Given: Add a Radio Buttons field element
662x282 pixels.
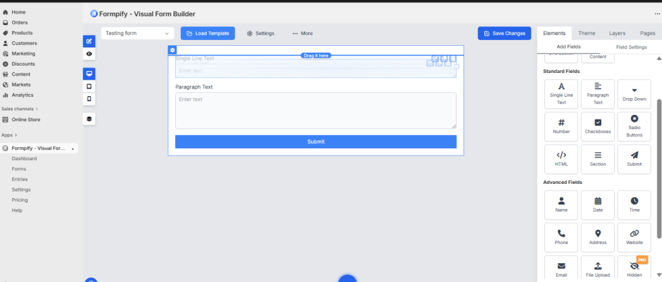Looking at the screenshot, I should (634, 125).
